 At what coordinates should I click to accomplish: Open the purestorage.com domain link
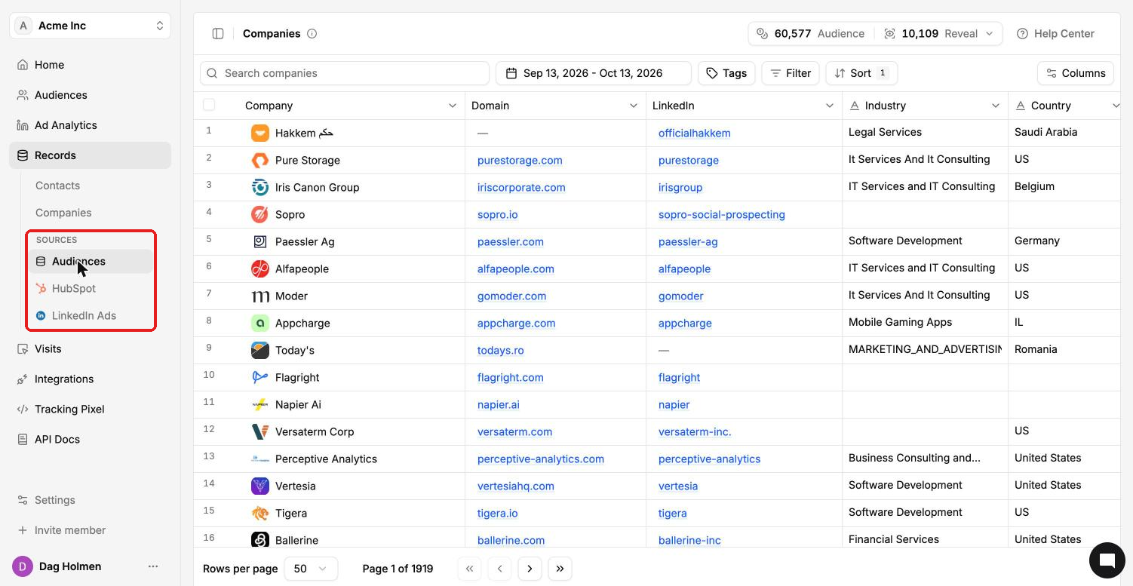(x=520, y=160)
